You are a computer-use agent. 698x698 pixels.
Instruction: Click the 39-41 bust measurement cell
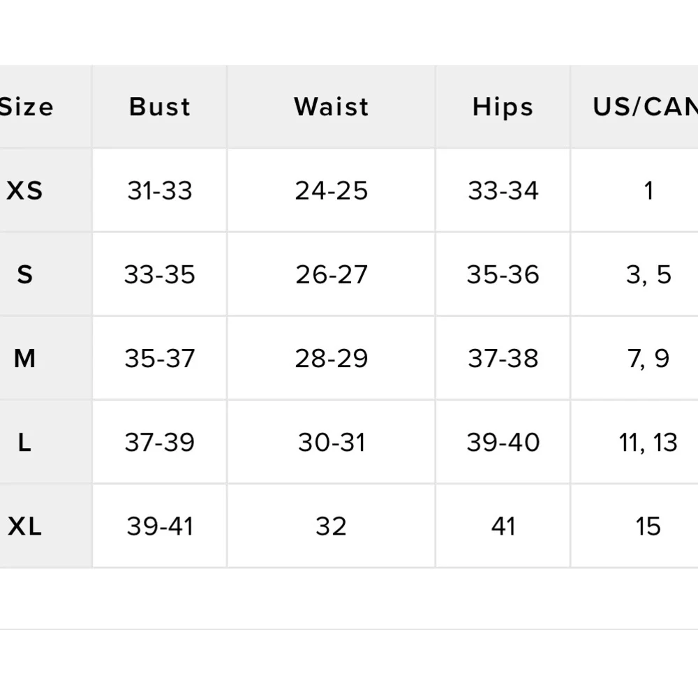coord(160,526)
